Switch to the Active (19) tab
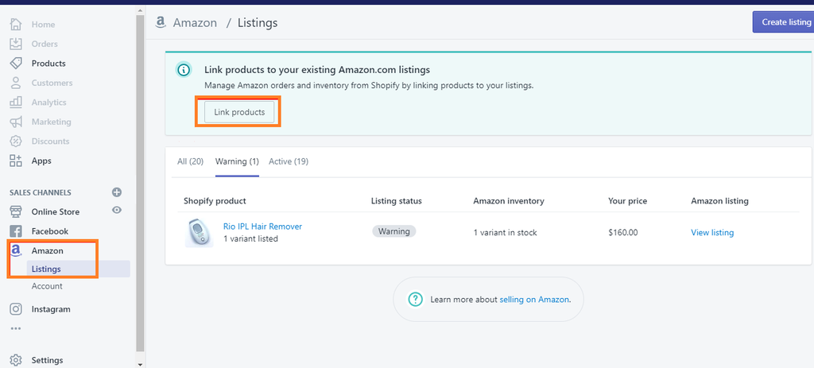The height and width of the screenshot is (368, 814). click(289, 161)
